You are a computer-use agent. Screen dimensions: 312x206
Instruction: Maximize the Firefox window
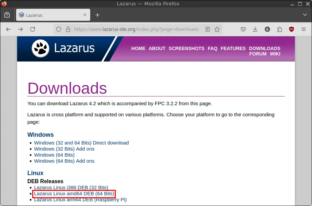tap(300, 4)
